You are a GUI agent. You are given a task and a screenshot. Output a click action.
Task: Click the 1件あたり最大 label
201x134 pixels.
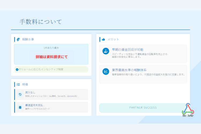pyautogui.click(x=51, y=48)
